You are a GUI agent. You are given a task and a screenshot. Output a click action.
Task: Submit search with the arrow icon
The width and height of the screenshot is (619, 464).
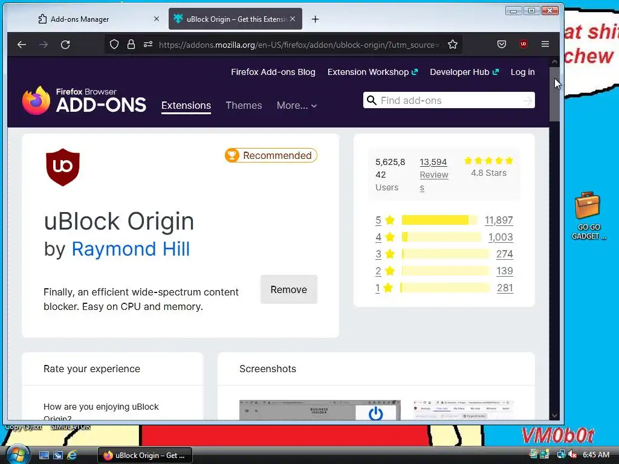[x=527, y=101]
